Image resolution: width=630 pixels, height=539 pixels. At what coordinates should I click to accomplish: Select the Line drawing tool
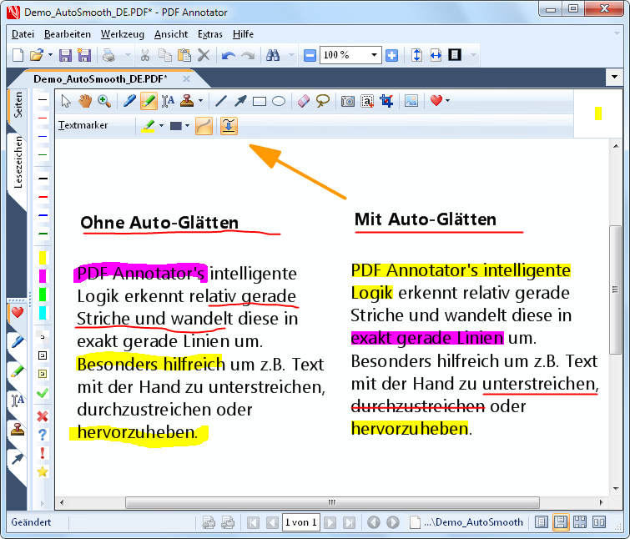[x=221, y=101]
